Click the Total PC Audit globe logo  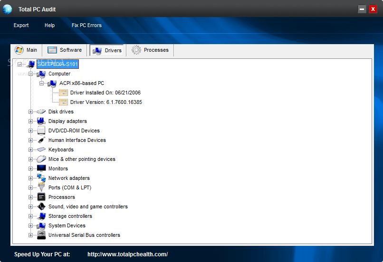7,9
